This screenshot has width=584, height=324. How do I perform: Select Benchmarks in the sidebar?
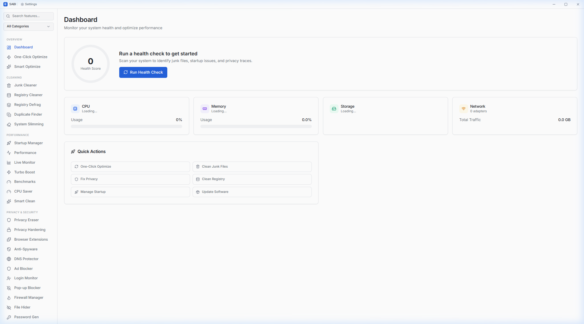[29, 182]
